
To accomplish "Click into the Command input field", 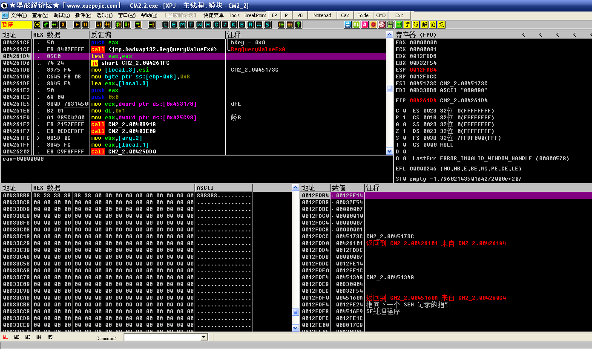I will [162, 337].
